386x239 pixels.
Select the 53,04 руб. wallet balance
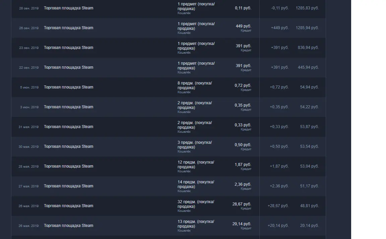tap(309, 166)
